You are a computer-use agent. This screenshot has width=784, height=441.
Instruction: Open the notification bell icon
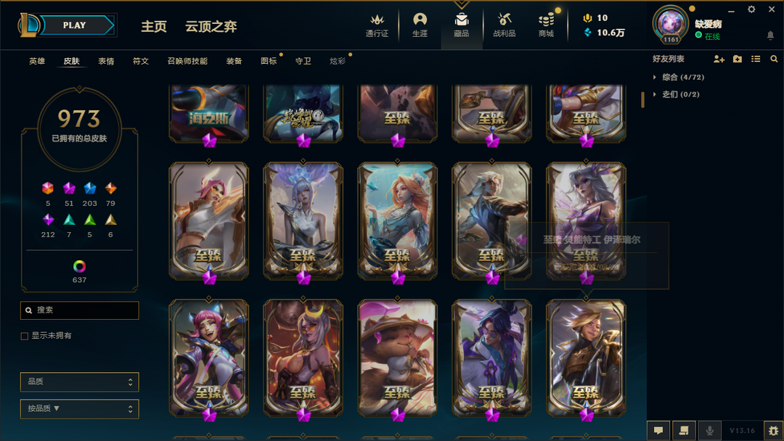(770, 36)
